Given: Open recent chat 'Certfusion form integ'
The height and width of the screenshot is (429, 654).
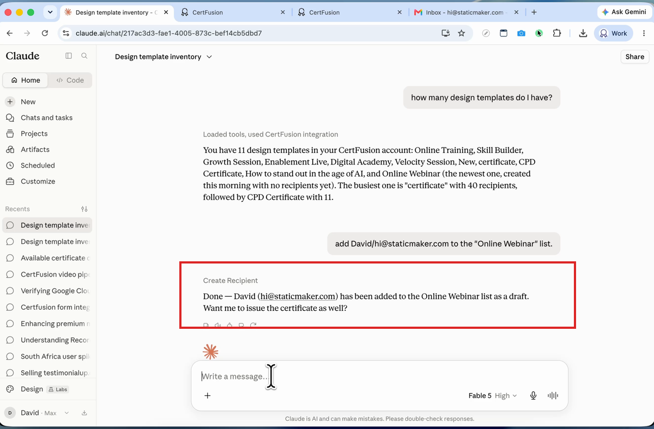Looking at the screenshot, I should (x=48, y=307).
